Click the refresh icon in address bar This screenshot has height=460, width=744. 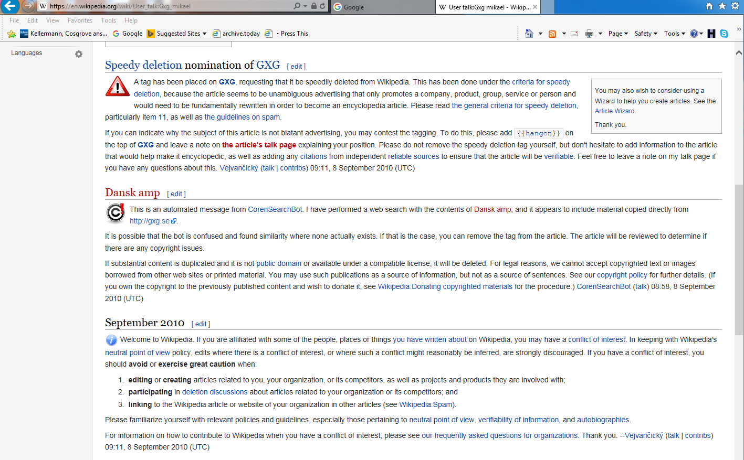tap(322, 6)
